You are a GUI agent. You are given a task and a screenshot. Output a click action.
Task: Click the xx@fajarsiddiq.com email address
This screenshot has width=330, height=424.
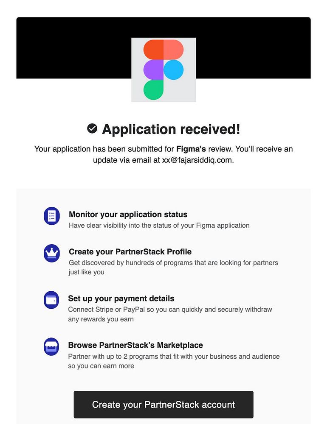197,160
